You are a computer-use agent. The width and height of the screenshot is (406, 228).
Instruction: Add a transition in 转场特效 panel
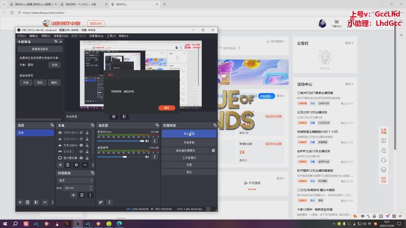pyautogui.click(x=73, y=195)
